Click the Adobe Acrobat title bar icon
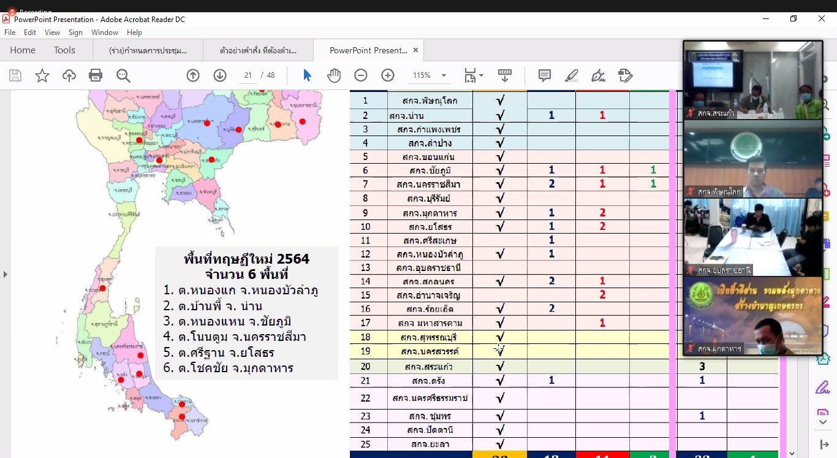Viewport: 837px width, 458px height. (6, 19)
